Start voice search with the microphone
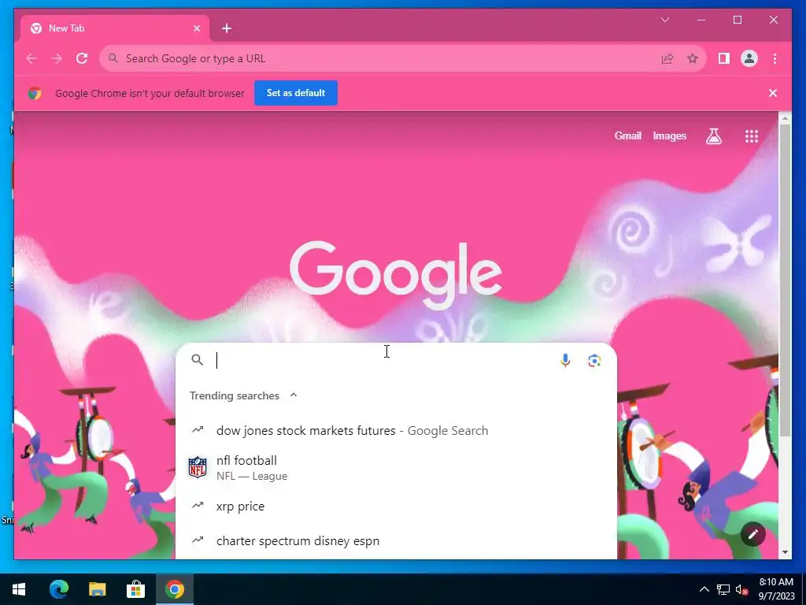This screenshot has height=605, width=806. [x=565, y=361]
